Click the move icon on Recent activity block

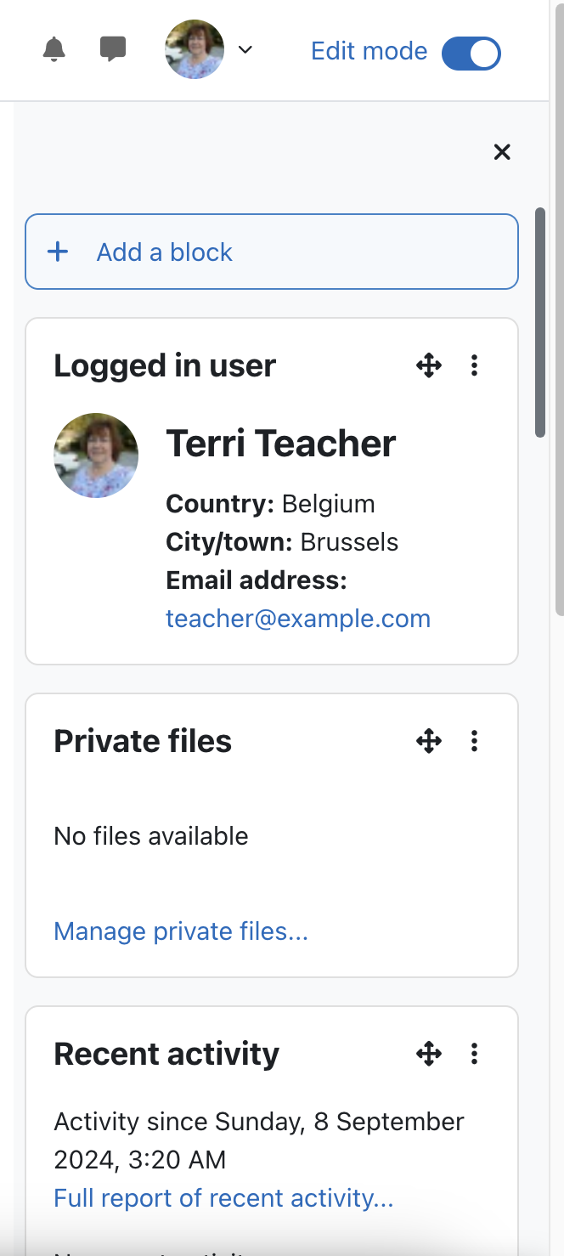point(429,1055)
